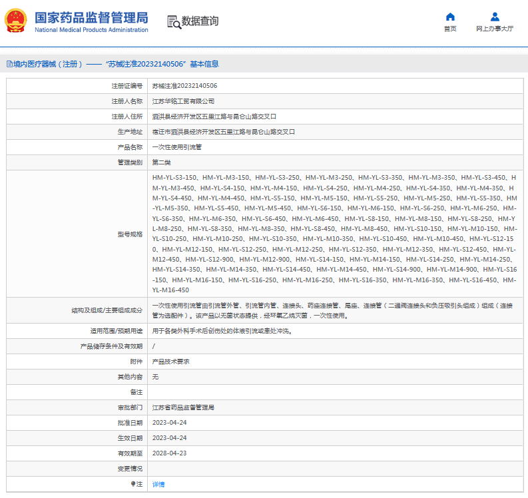This screenshot has width=528, height=498.
Task: Click the 注册人名称 row label
Action: click(127, 101)
